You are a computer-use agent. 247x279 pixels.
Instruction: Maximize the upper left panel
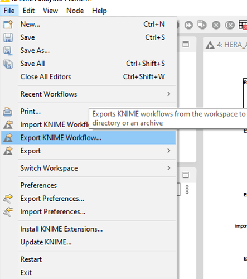pos(186,45)
